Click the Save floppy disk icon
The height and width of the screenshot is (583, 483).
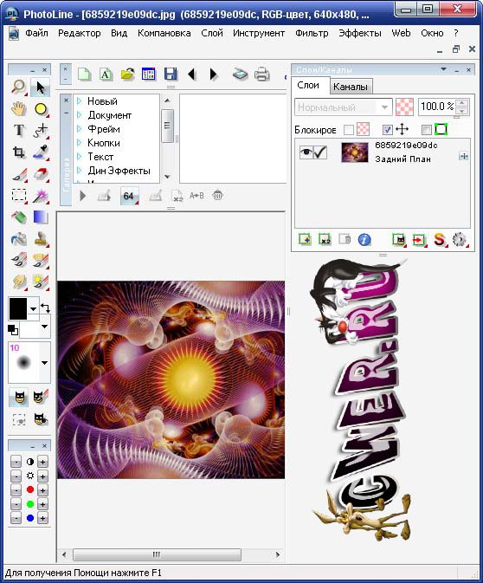click(x=171, y=74)
